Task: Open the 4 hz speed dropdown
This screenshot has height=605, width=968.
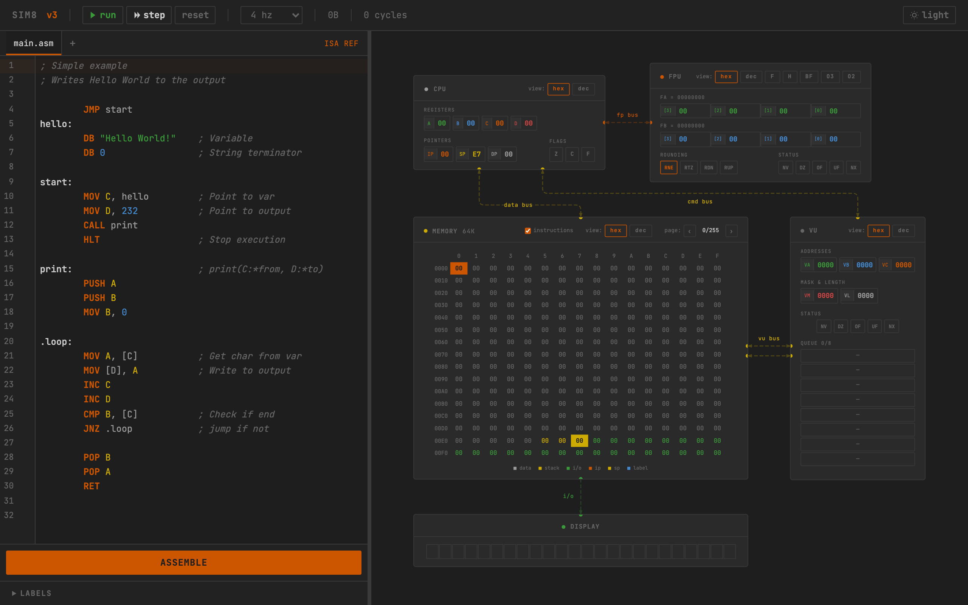Action: (271, 15)
